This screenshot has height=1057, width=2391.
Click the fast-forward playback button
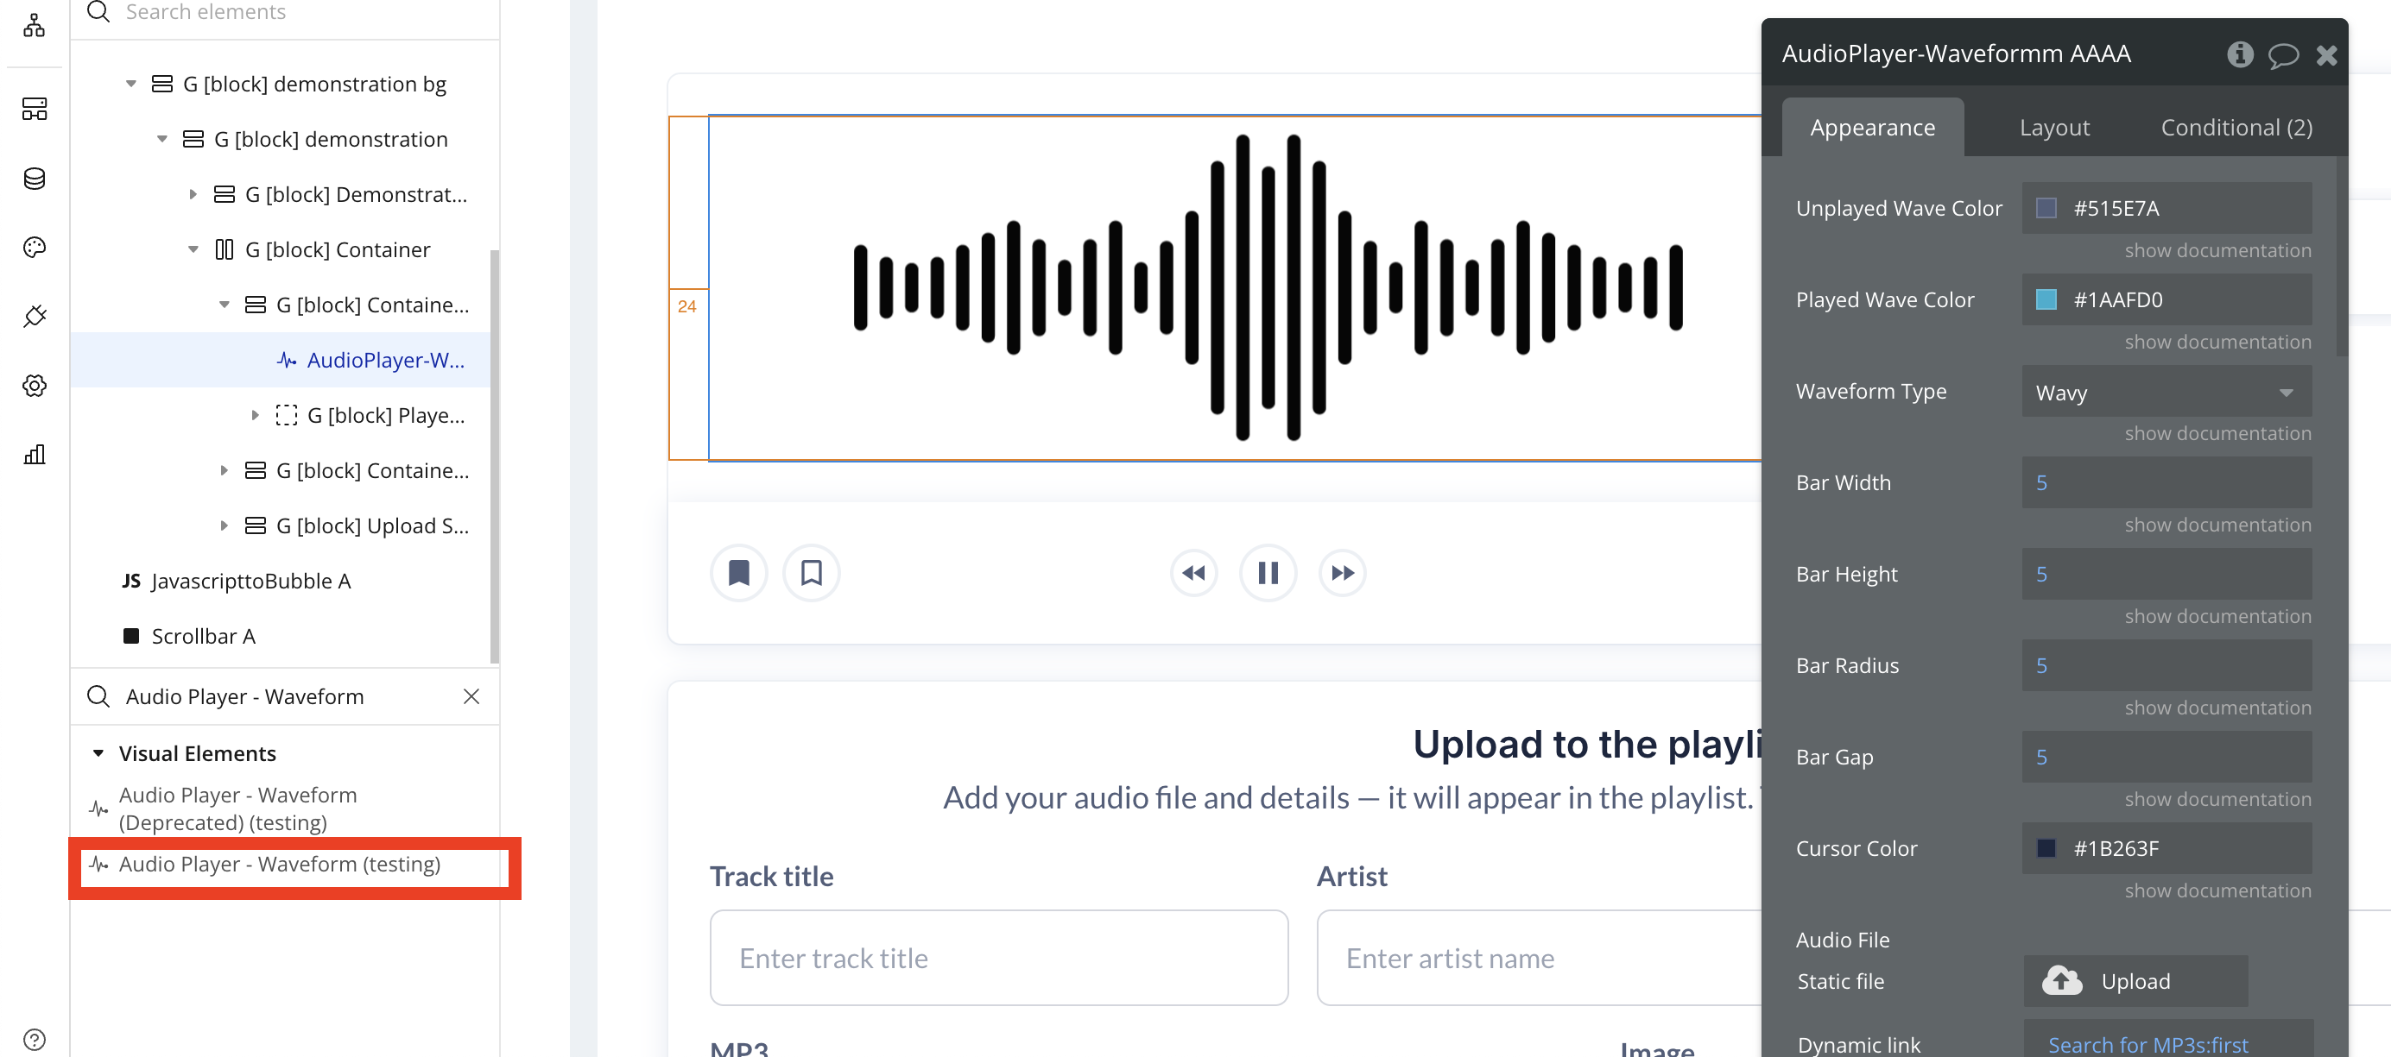(x=1342, y=573)
